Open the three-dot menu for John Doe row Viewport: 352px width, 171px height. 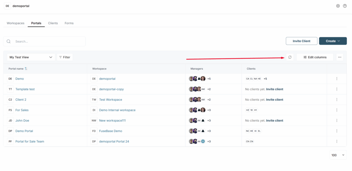tap(337, 120)
